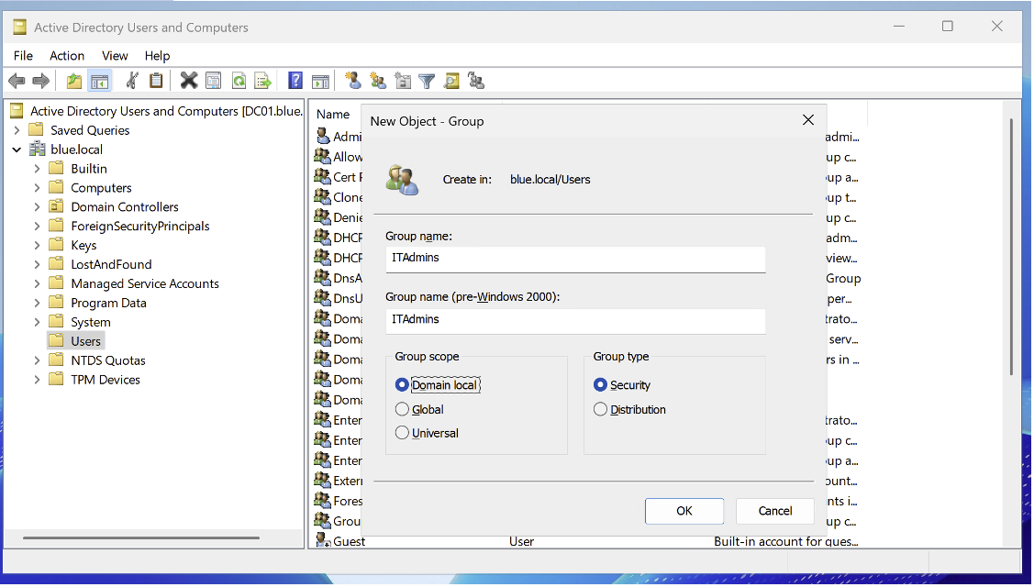Expand the Saved Queries node

coord(17,130)
